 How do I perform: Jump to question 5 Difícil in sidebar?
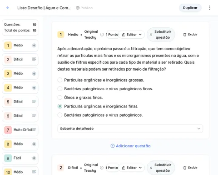[x=20, y=102]
